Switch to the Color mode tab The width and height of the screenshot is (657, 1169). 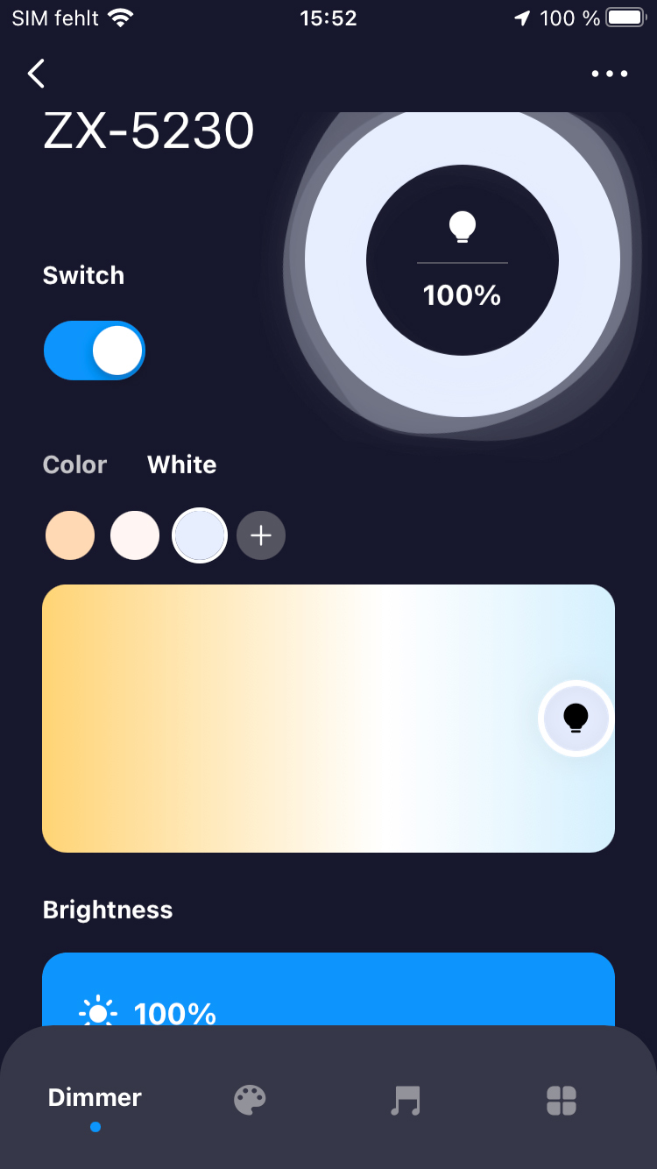click(x=74, y=464)
